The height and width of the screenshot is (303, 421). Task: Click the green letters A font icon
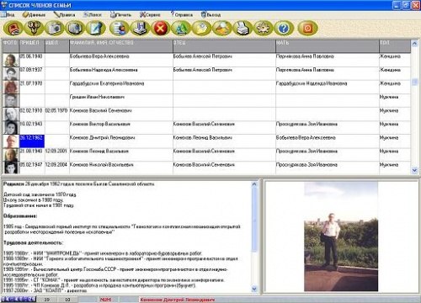(181, 29)
